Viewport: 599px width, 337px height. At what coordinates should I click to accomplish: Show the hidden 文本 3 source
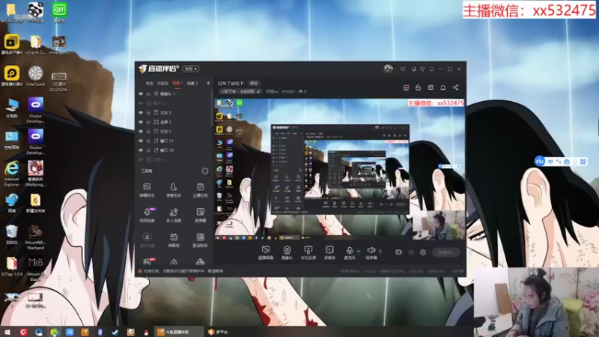(141, 160)
